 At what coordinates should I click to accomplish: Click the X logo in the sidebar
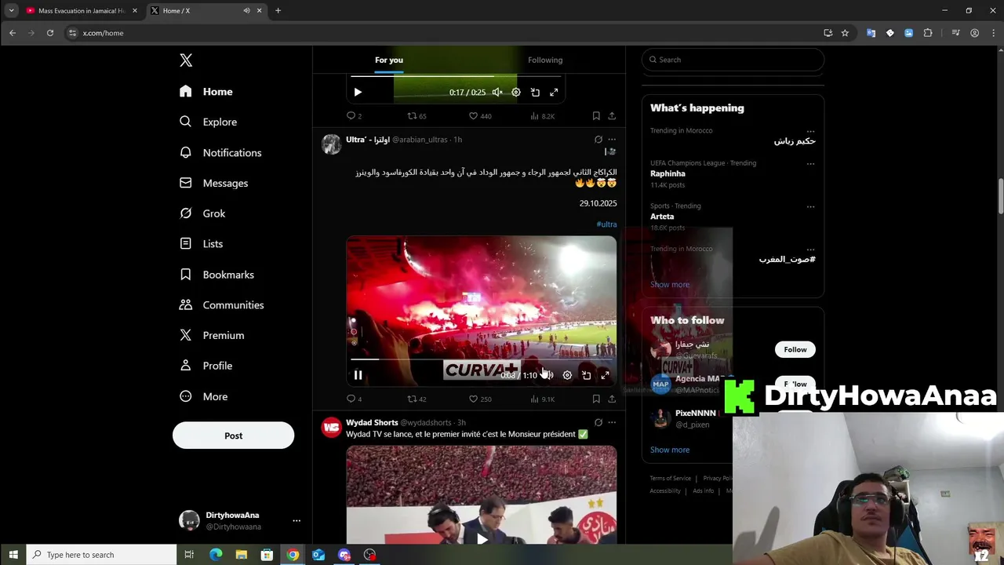click(186, 60)
